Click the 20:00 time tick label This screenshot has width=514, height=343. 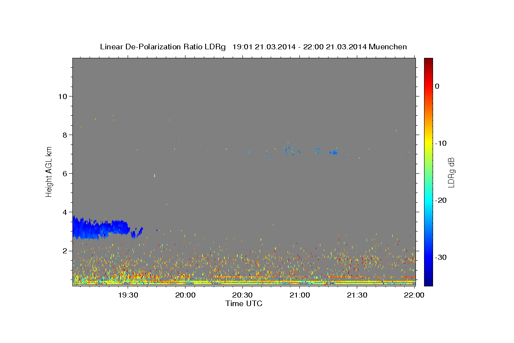coord(185,295)
